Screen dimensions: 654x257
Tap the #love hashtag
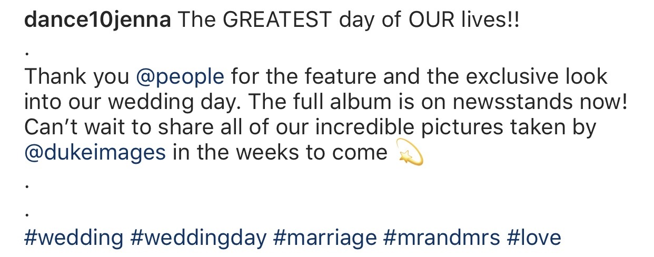tap(533, 238)
